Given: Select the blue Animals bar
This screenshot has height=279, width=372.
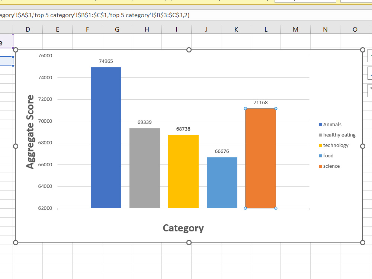Looking at the screenshot, I should (x=106, y=138).
